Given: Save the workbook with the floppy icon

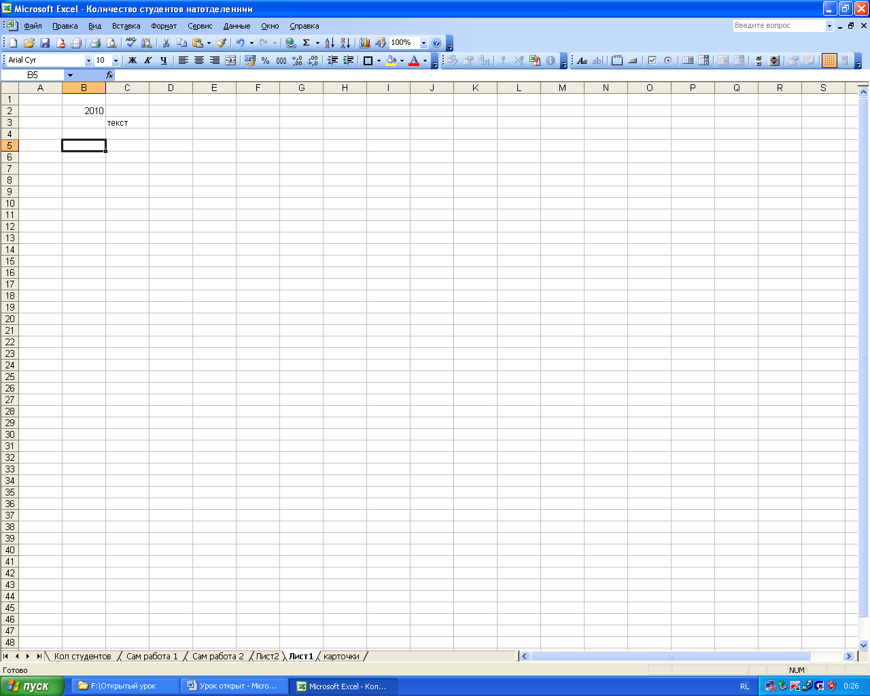Looking at the screenshot, I should coord(45,43).
